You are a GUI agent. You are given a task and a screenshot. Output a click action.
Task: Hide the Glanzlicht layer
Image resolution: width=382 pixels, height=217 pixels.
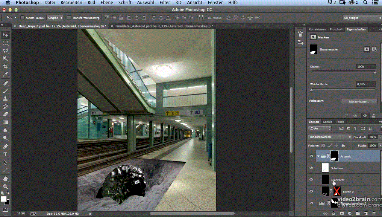pyautogui.click(x=311, y=180)
